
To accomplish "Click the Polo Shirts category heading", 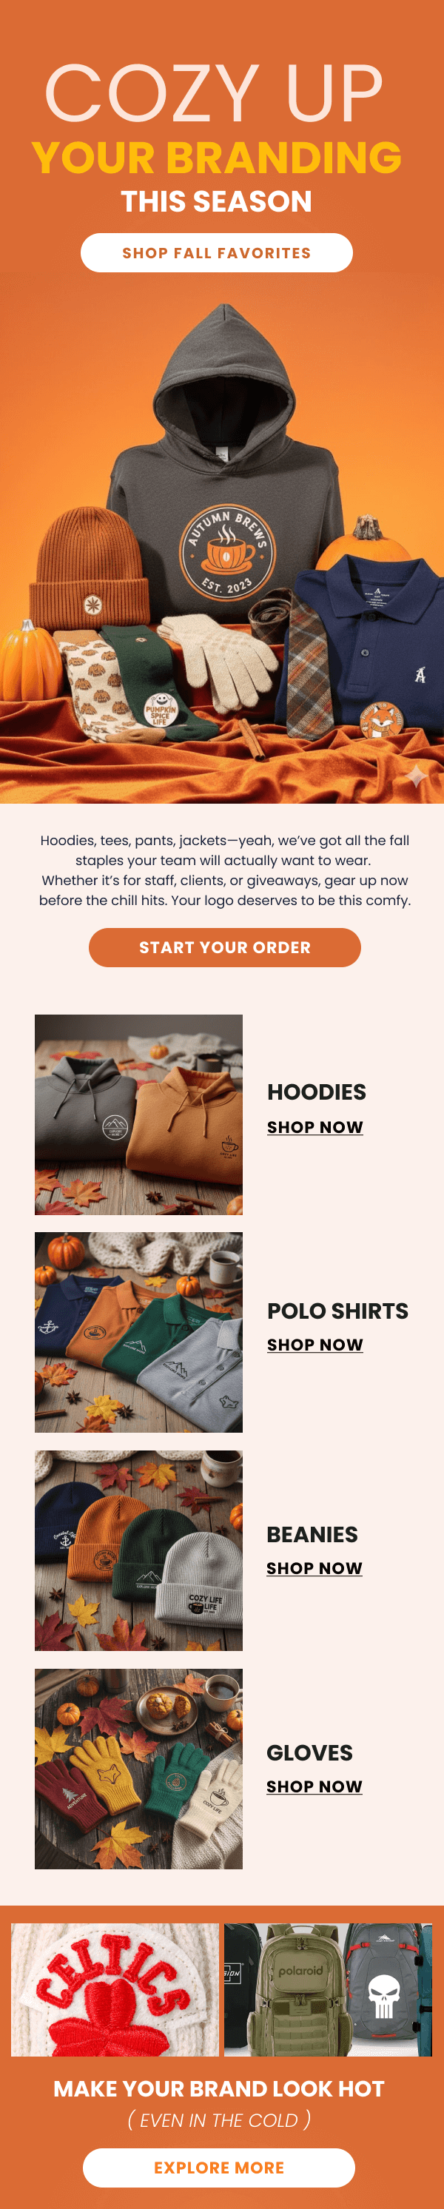I will pos(337,1311).
